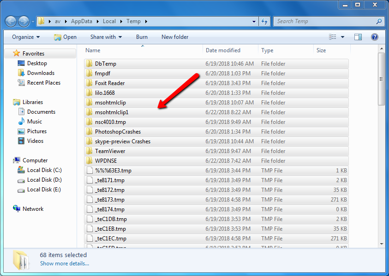Viewport: 389px width, 276px height.
Task: Open the address bar history dropdown
Action: tap(254, 21)
